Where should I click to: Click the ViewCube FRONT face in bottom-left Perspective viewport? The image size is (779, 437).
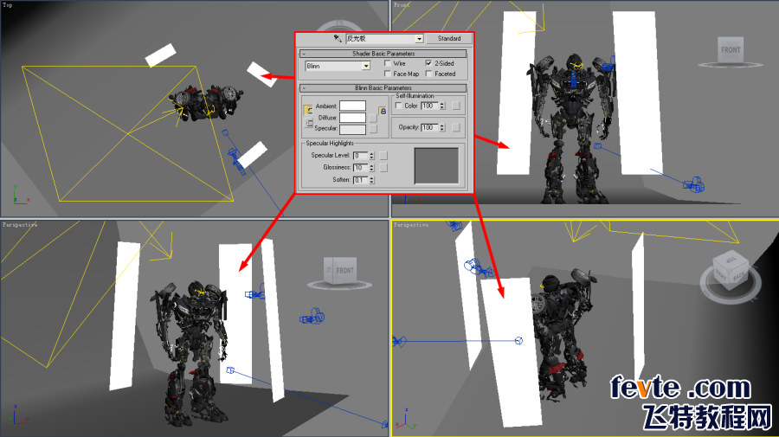click(x=344, y=271)
